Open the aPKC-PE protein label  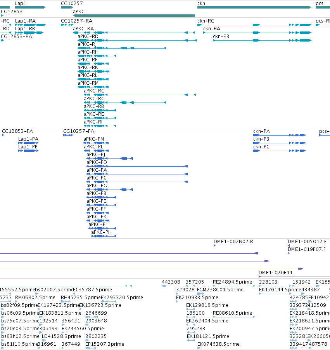(x=97, y=201)
